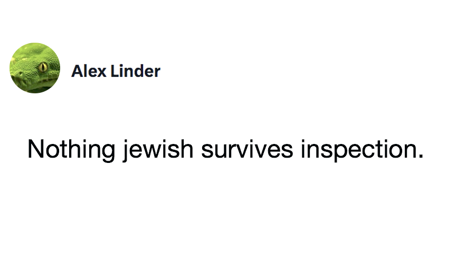Click the period ending the post
Screen dimensions: 475x280
point(421,157)
